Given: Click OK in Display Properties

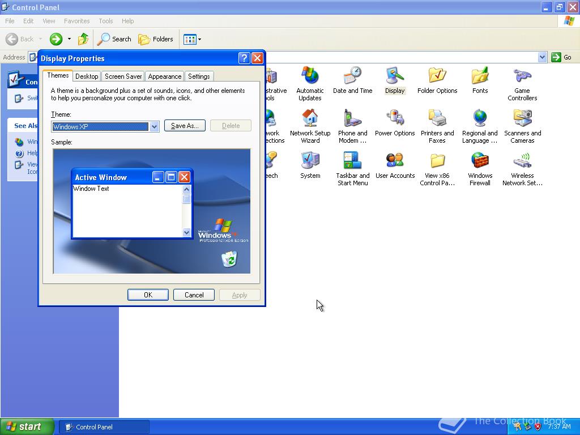Looking at the screenshot, I should click(x=148, y=295).
